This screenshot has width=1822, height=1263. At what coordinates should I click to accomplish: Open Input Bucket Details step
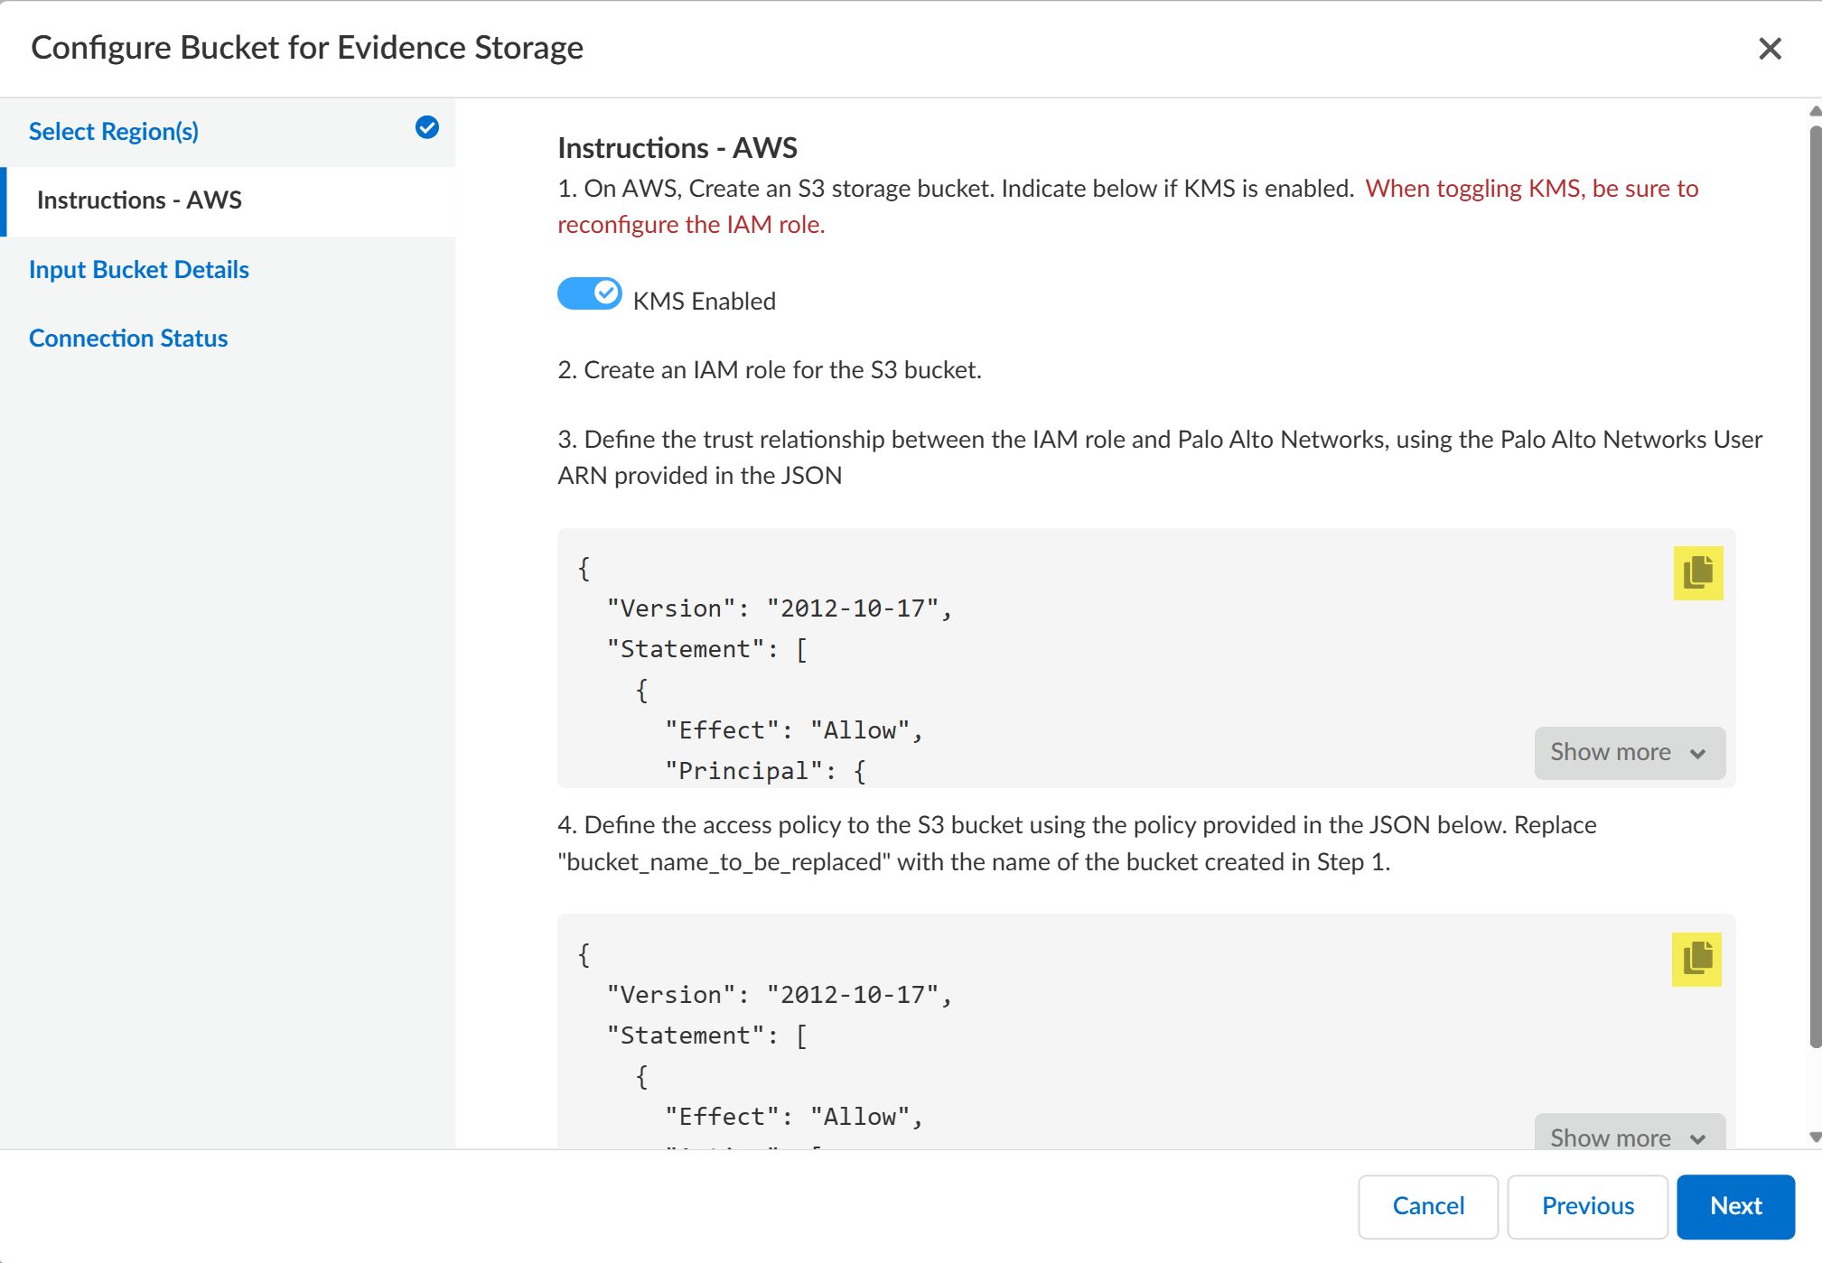coord(139,270)
